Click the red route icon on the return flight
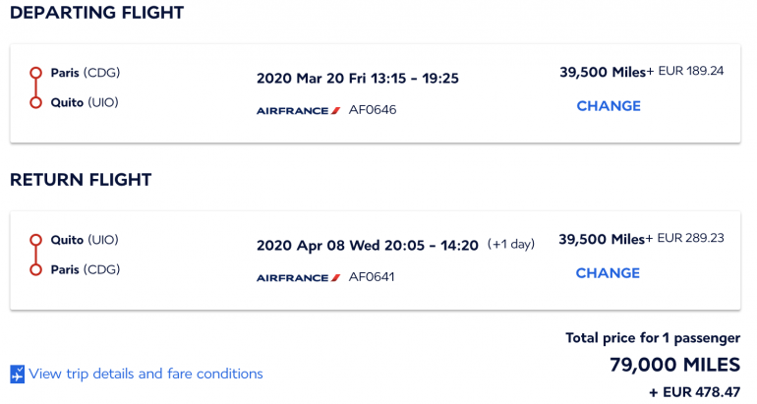Viewport: 757px width, 404px height. pos(35,255)
